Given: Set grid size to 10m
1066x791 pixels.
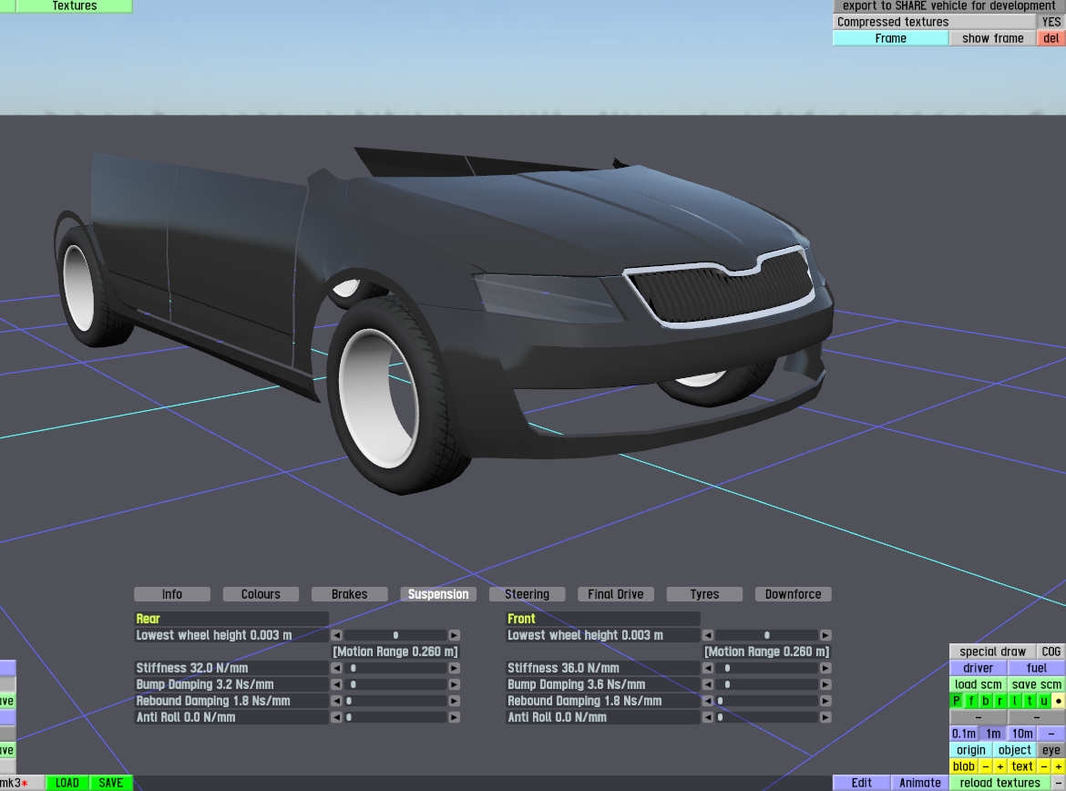Looking at the screenshot, I should tap(1021, 734).
